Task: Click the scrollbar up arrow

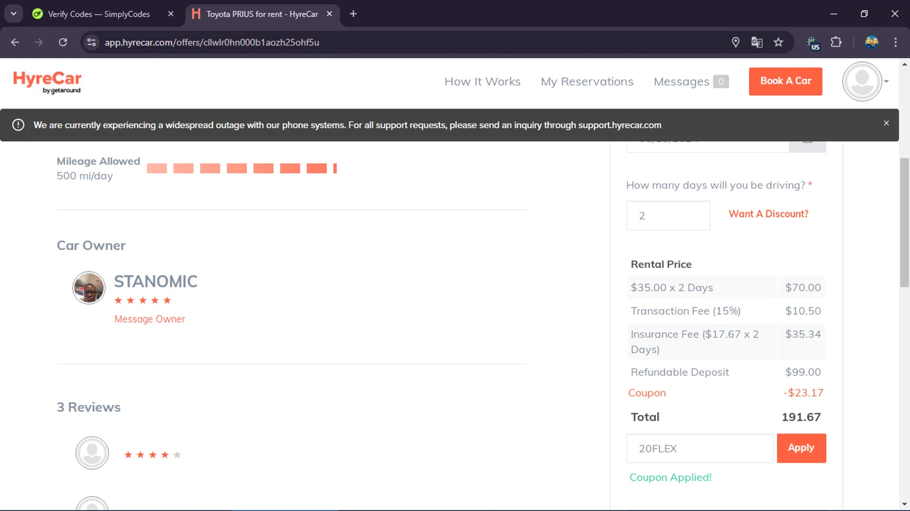Action: pyautogui.click(x=905, y=64)
